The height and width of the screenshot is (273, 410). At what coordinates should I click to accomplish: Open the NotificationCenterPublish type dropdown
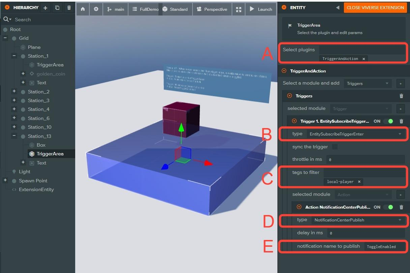[x=357, y=220]
